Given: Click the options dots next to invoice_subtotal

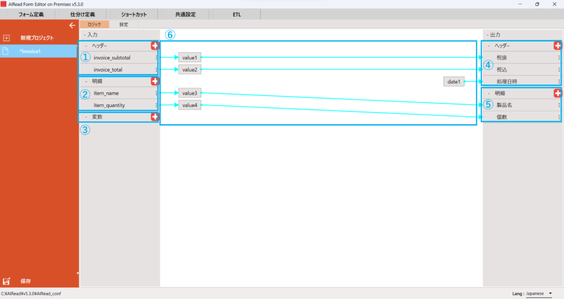Looking at the screenshot, I should (156, 58).
